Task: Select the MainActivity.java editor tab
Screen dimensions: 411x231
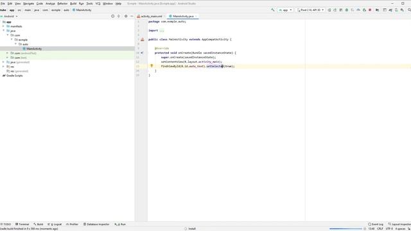Action: point(182,16)
